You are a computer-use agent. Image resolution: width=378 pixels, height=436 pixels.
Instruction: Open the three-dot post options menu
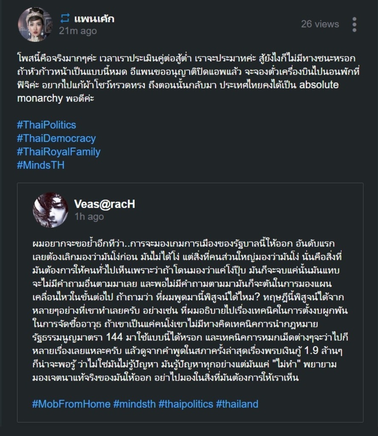[354, 25]
